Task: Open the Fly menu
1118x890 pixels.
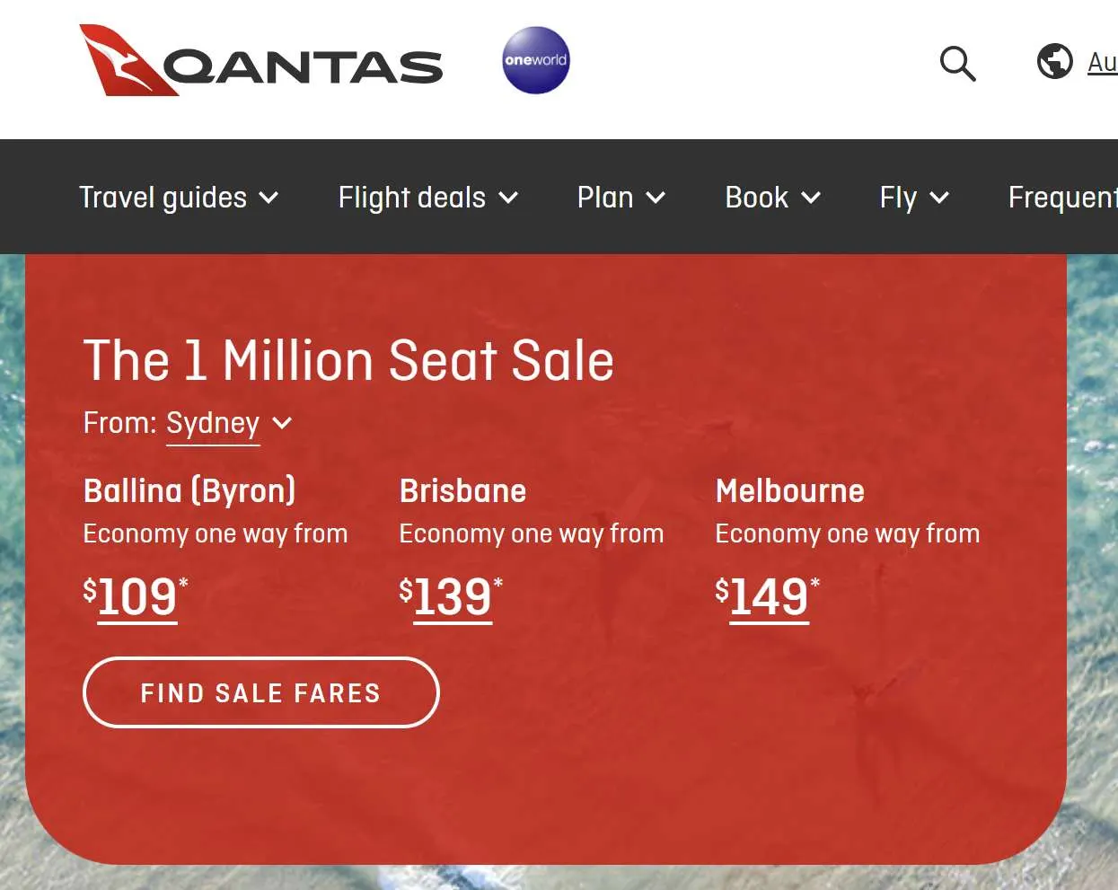Action: pyautogui.click(x=914, y=198)
